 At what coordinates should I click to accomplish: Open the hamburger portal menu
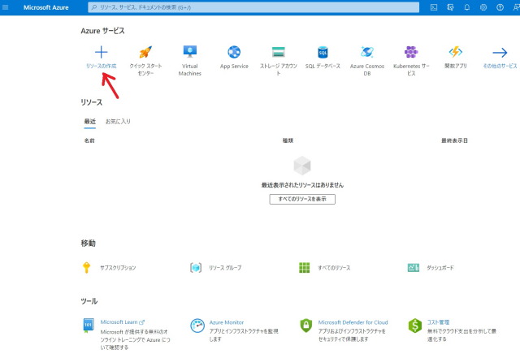click(6, 7)
